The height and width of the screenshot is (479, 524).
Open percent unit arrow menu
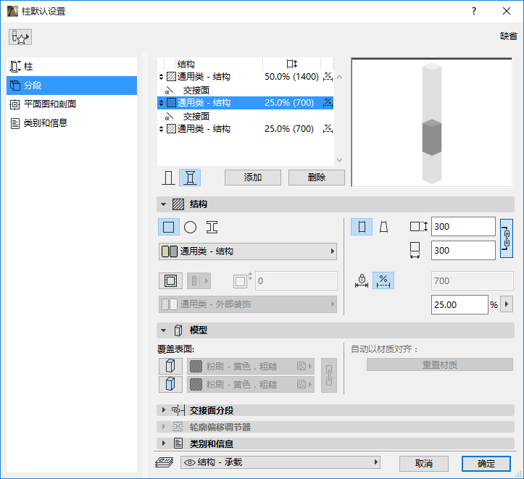(507, 304)
